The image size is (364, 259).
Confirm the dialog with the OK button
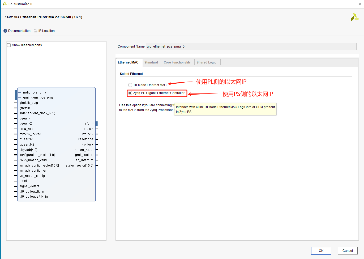tap(321, 251)
